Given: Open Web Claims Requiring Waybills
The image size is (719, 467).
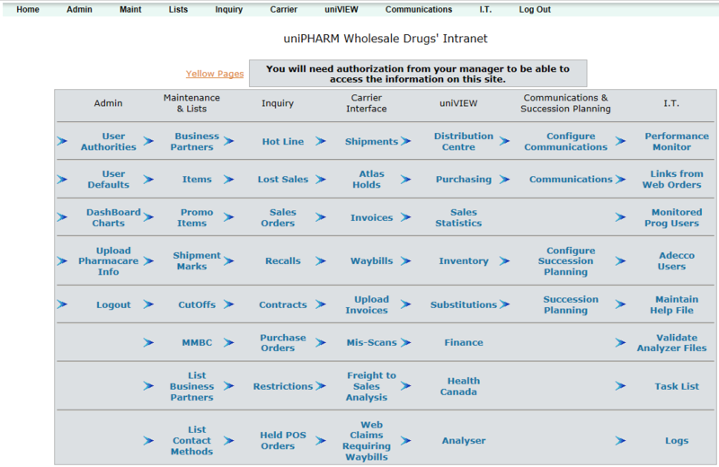Looking at the screenshot, I should click(x=367, y=441).
